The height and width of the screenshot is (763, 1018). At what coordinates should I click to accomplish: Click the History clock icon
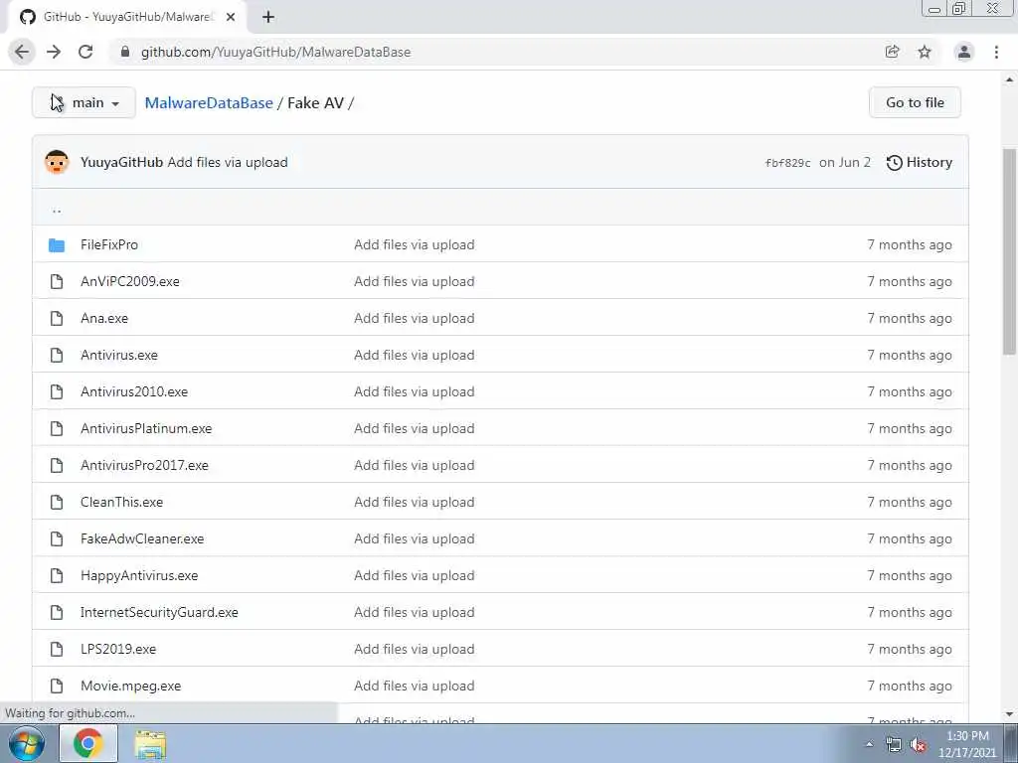click(x=894, y=162)
